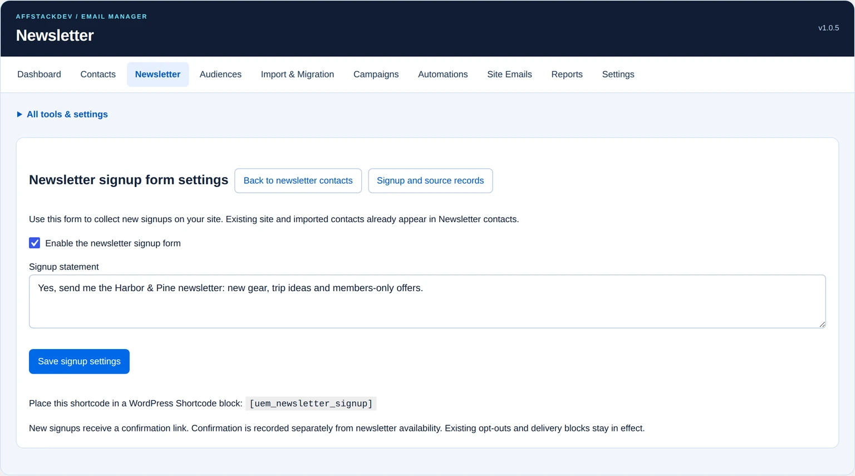The width and height of the screenshot is (855, 476).
Task: Click the AFFSTACKDEV / EMAIL MANAGER breadcrumb text
Action: 81,17
